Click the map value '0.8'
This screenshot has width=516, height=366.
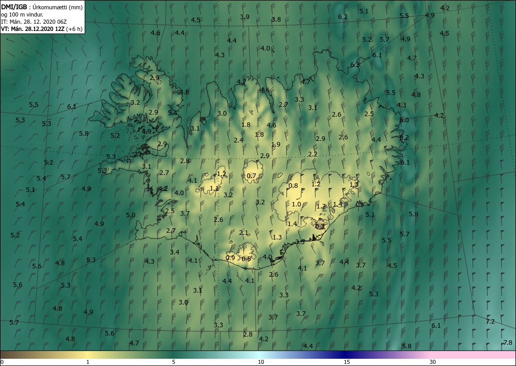[293, 186]
